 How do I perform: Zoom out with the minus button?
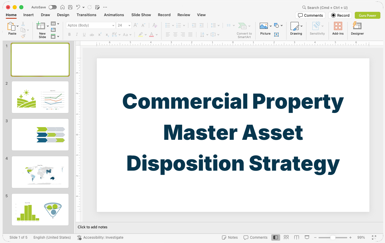coord(315,238)
